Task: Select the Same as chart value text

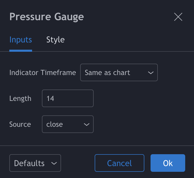Action: coord(107,73)
